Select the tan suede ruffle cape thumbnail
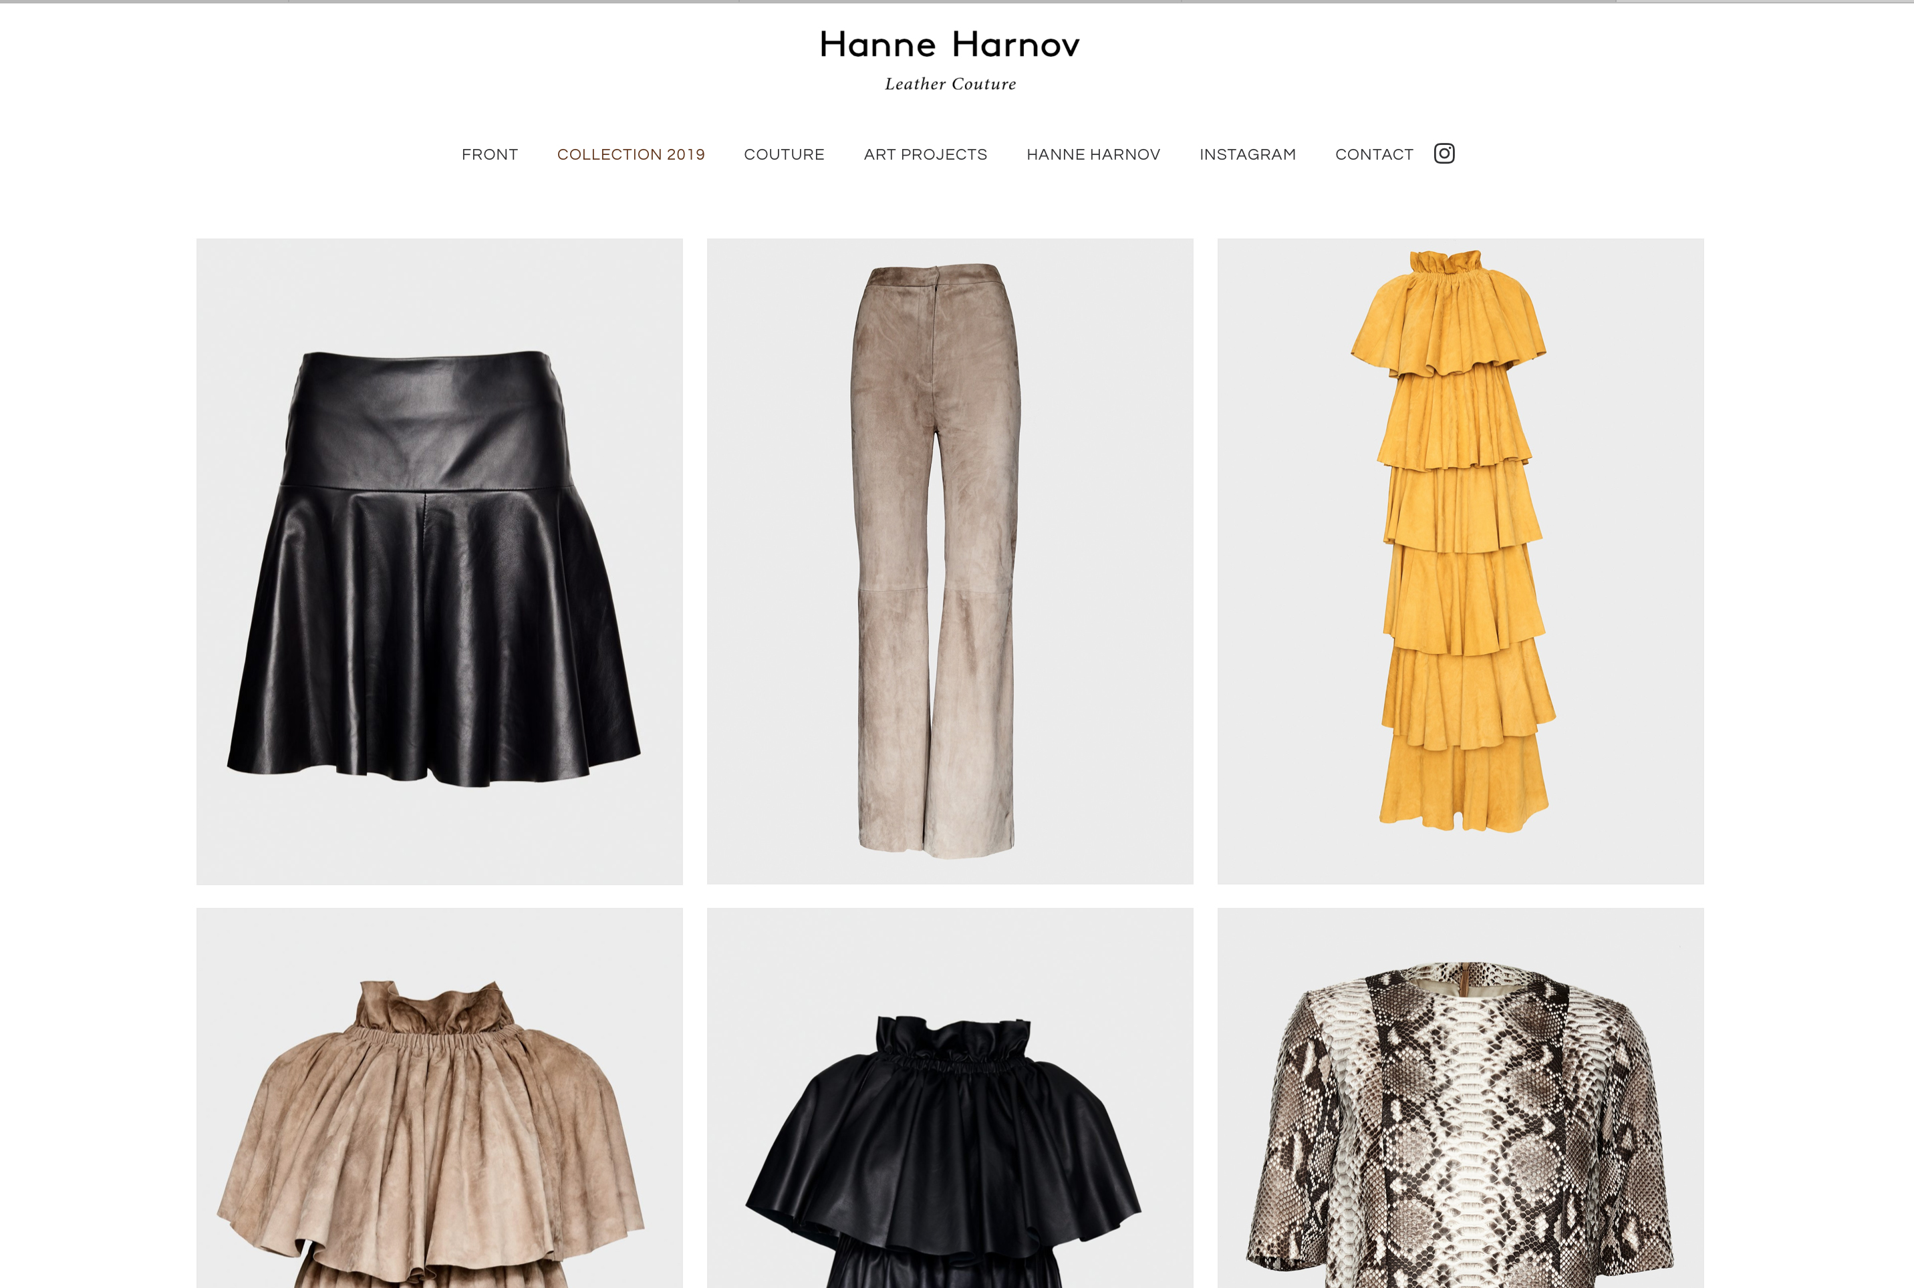Viewport: 1914px width, 1288px height. [x=440, y=1098]
